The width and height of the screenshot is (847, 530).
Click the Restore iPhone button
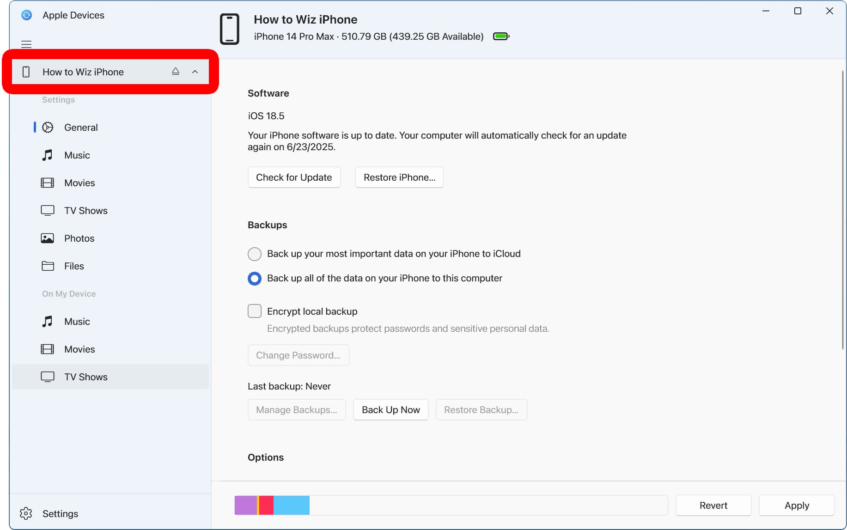pos(399,177)
